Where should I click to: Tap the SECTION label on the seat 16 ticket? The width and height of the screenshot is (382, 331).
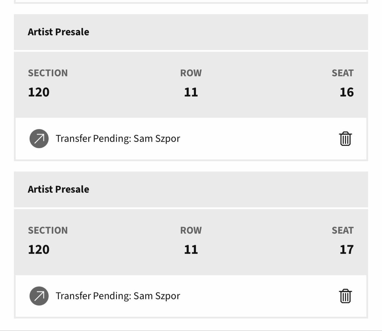pyautogui.click(x=48, y=73)
